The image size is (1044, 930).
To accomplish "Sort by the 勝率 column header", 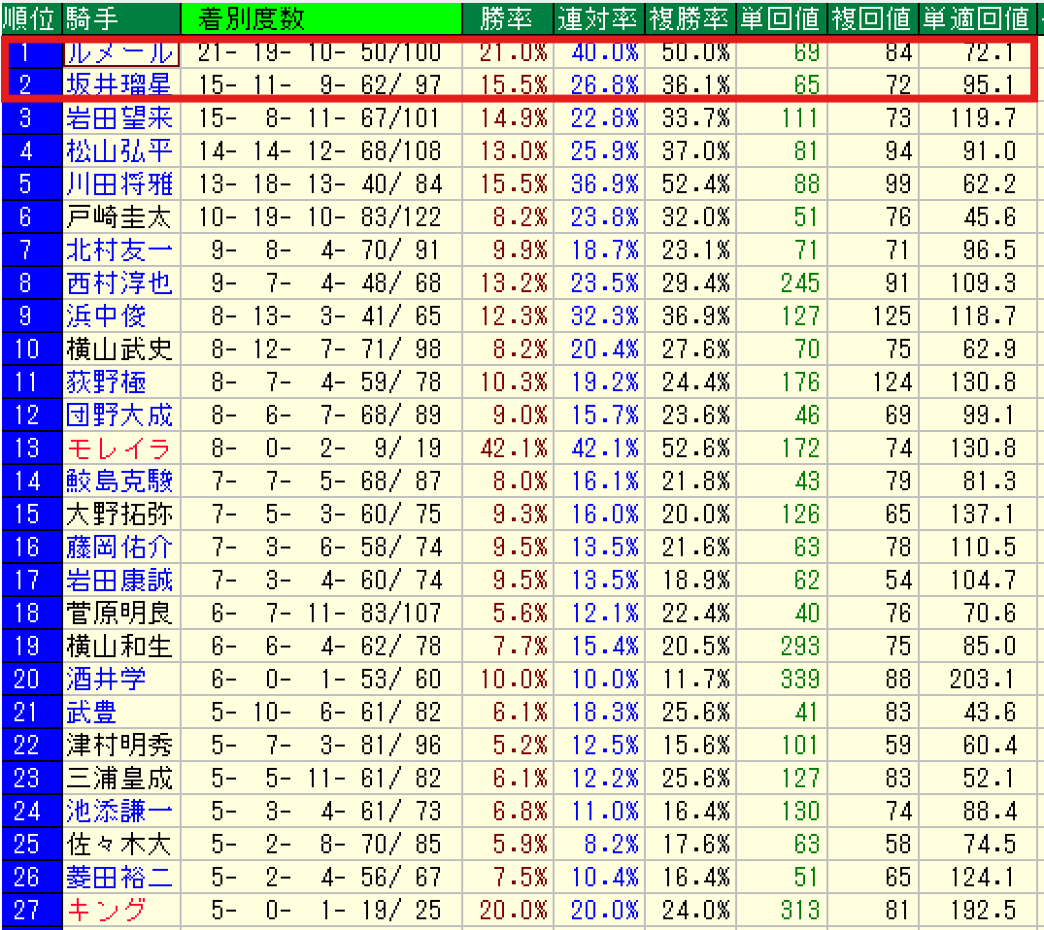I will click(x=505, y=17).
